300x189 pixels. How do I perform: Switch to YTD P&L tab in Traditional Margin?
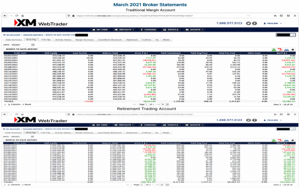click(x=46, y=40)
